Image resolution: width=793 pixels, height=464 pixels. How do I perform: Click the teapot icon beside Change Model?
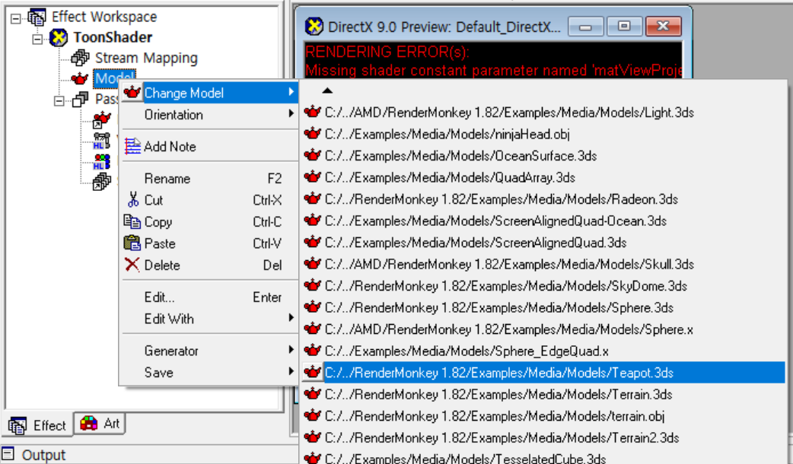132,93
